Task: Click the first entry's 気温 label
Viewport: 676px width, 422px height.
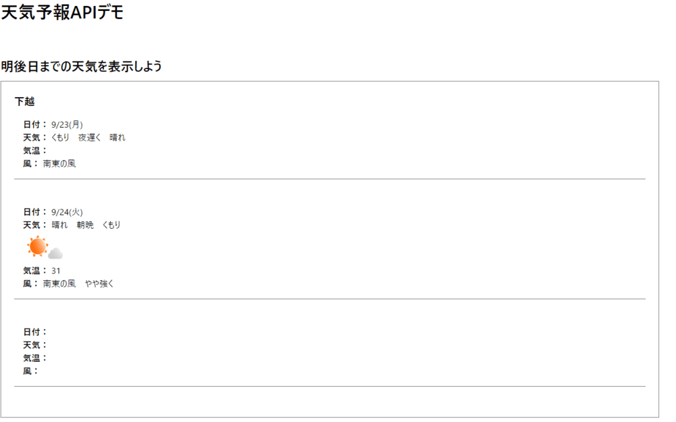Action: pos(34,151)
